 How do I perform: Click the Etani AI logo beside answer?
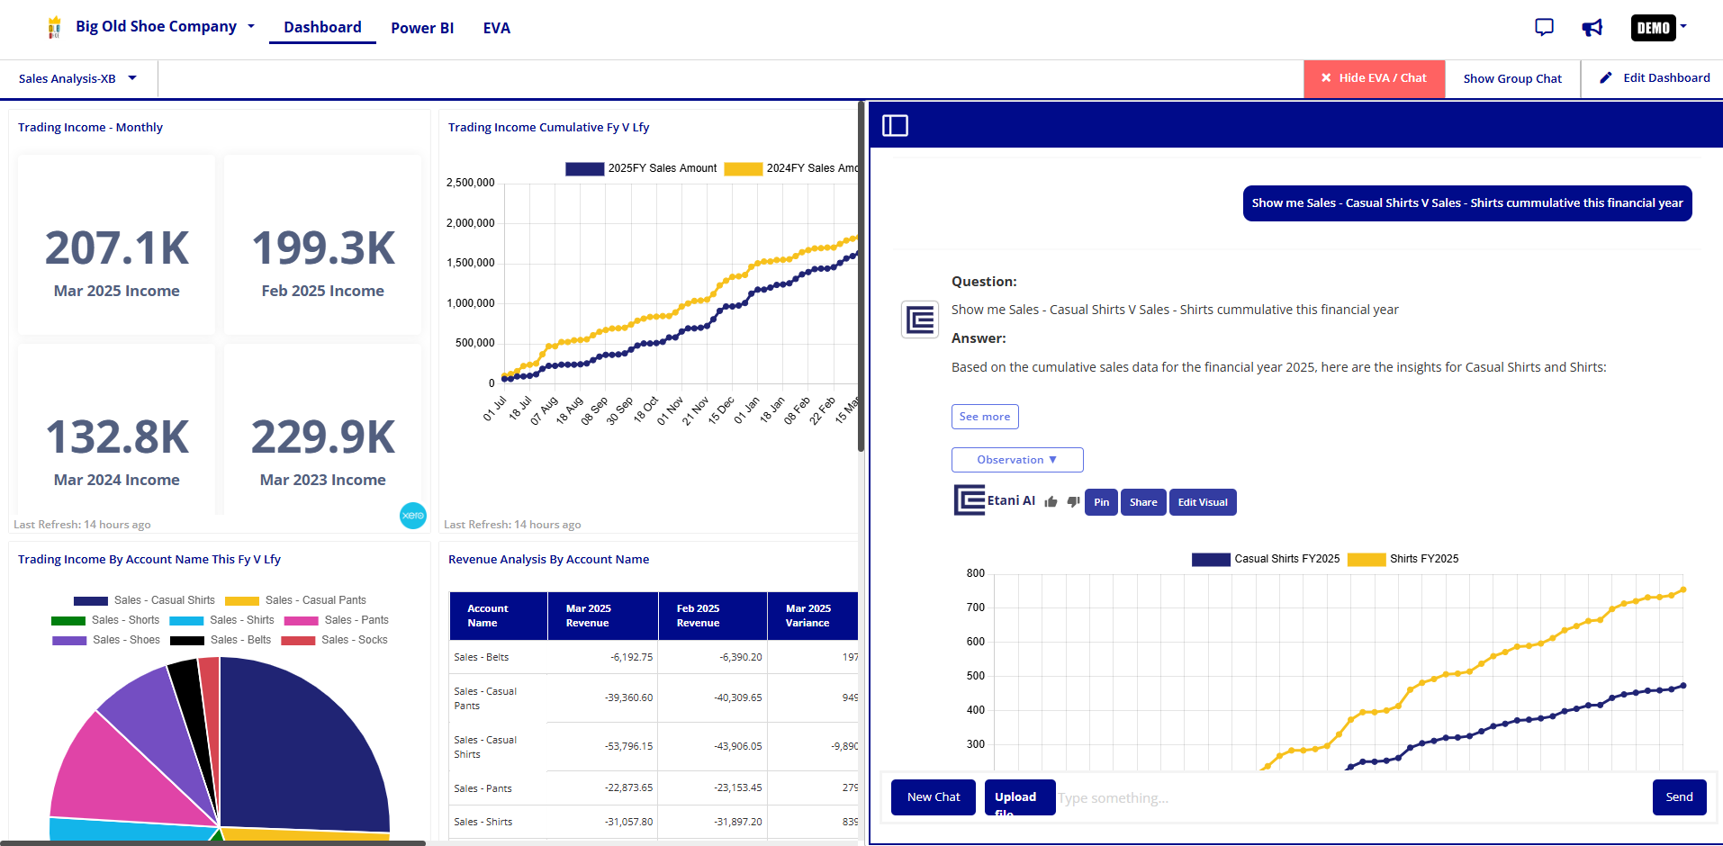click(970, 500)
